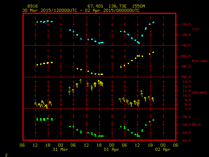Click start time '30 Mar 2015/120000UTC'
Image resolution: width=209 pixels, height=157 pixels.
tap(50, 10)
